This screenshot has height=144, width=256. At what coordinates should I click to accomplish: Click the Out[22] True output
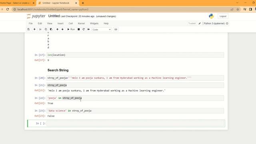[50, 103]
